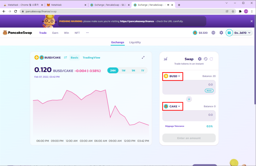Open Chrome three-dot menu

tap(252, 11)
